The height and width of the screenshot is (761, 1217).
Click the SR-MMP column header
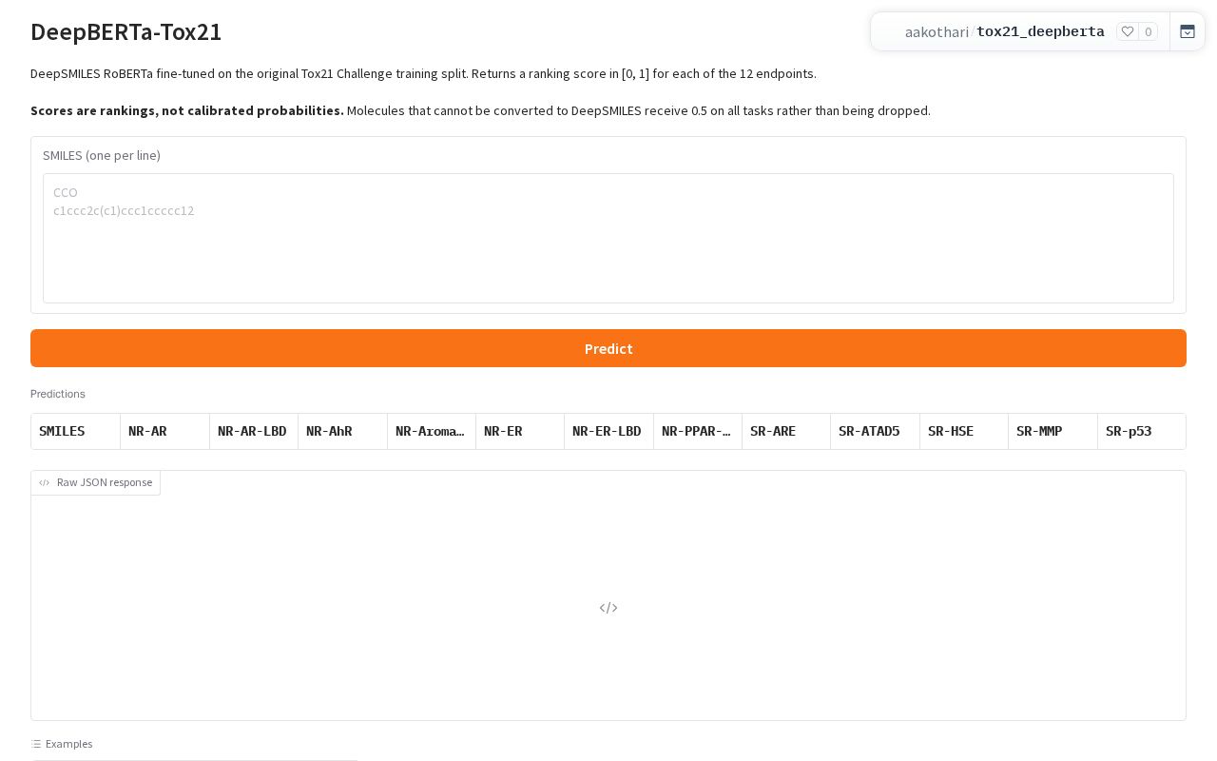pos(1053,431)
